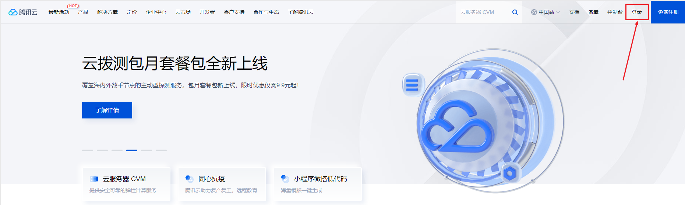
Task: Click the globe icon beside 中国站
Action: (x=534, y=12)
